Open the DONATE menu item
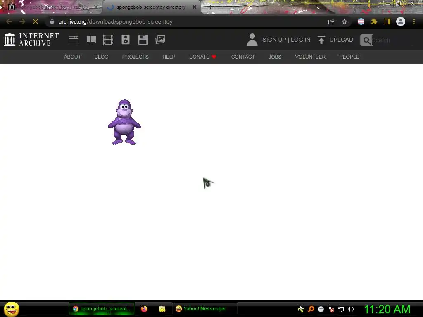The width and height of the screenshot is (423, 317). (202, 57)
